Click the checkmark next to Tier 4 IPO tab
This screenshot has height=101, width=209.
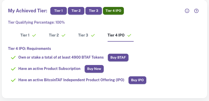pyautogui.click(x=129, y=35)
